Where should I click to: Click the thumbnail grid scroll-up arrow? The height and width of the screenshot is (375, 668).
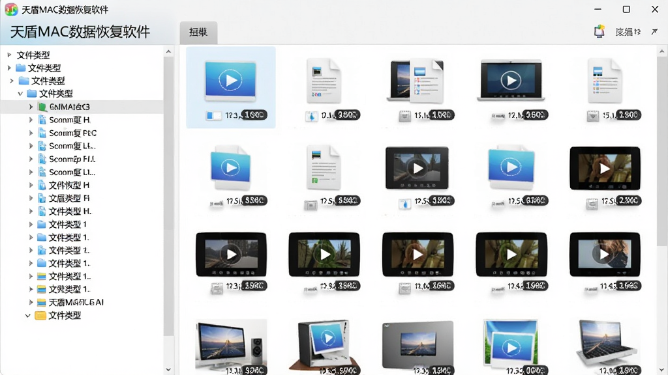pyautogui.click(x=661, y=51)
